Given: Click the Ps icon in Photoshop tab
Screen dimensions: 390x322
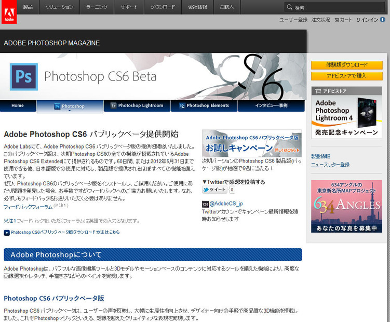Looking at the screenshot, I should coord(57,106).
